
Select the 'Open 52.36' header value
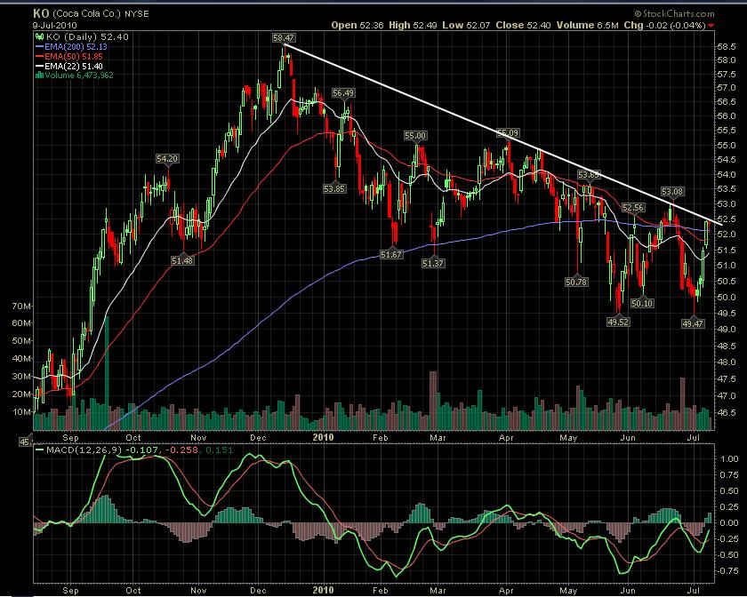(x=357, y=25)
